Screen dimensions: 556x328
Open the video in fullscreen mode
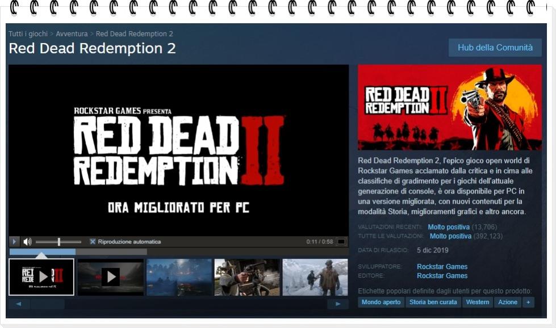point(341,242)
